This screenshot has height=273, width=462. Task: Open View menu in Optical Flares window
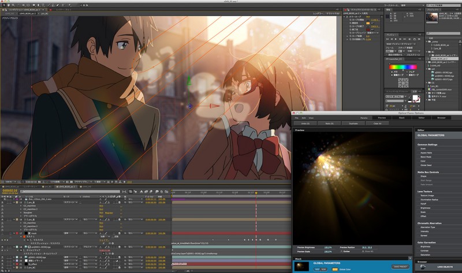coord(311,118)
